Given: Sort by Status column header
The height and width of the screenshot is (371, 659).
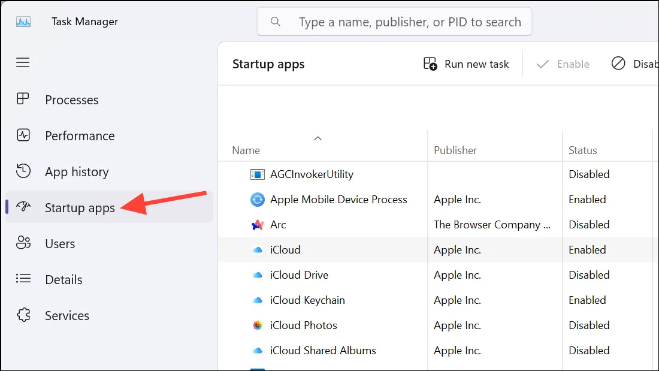Looking at the screenshot, I should tap(582, 150).
